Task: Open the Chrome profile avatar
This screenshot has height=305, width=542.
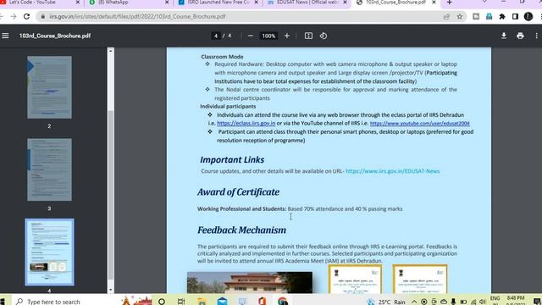Action: pos(528,16)
